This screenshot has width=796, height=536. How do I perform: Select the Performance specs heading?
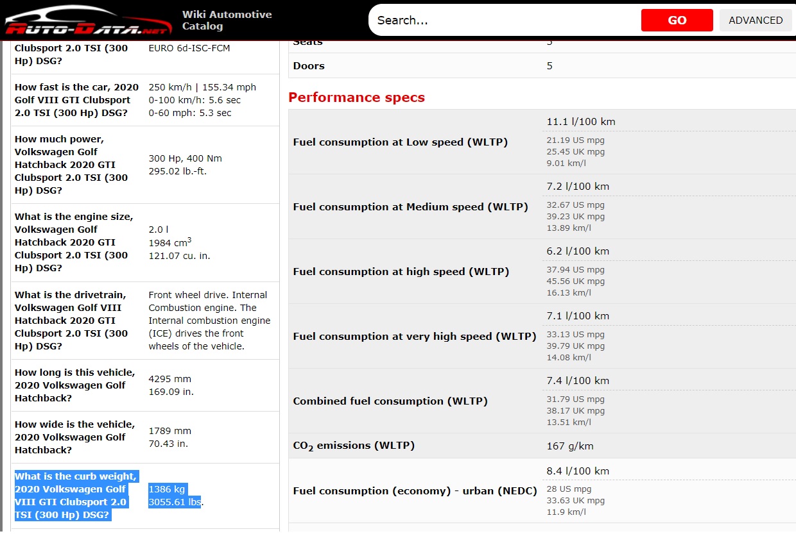coord(356,97)
